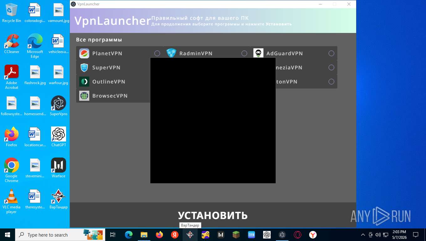
Task: Open the VLC media player shortcut
Action: coord(12,201)
